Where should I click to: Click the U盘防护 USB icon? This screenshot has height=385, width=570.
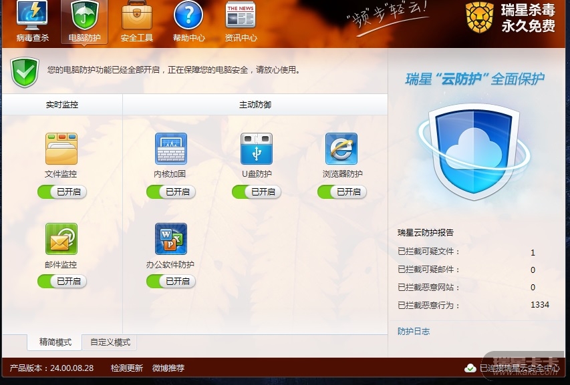point(257,149)
